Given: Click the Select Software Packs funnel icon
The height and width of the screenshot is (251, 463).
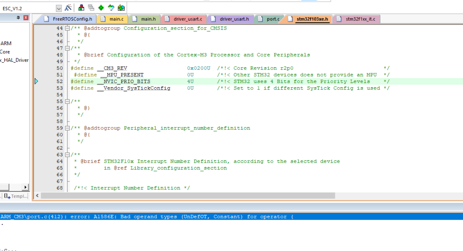Looking at the screenshot, I should (111, 7).
